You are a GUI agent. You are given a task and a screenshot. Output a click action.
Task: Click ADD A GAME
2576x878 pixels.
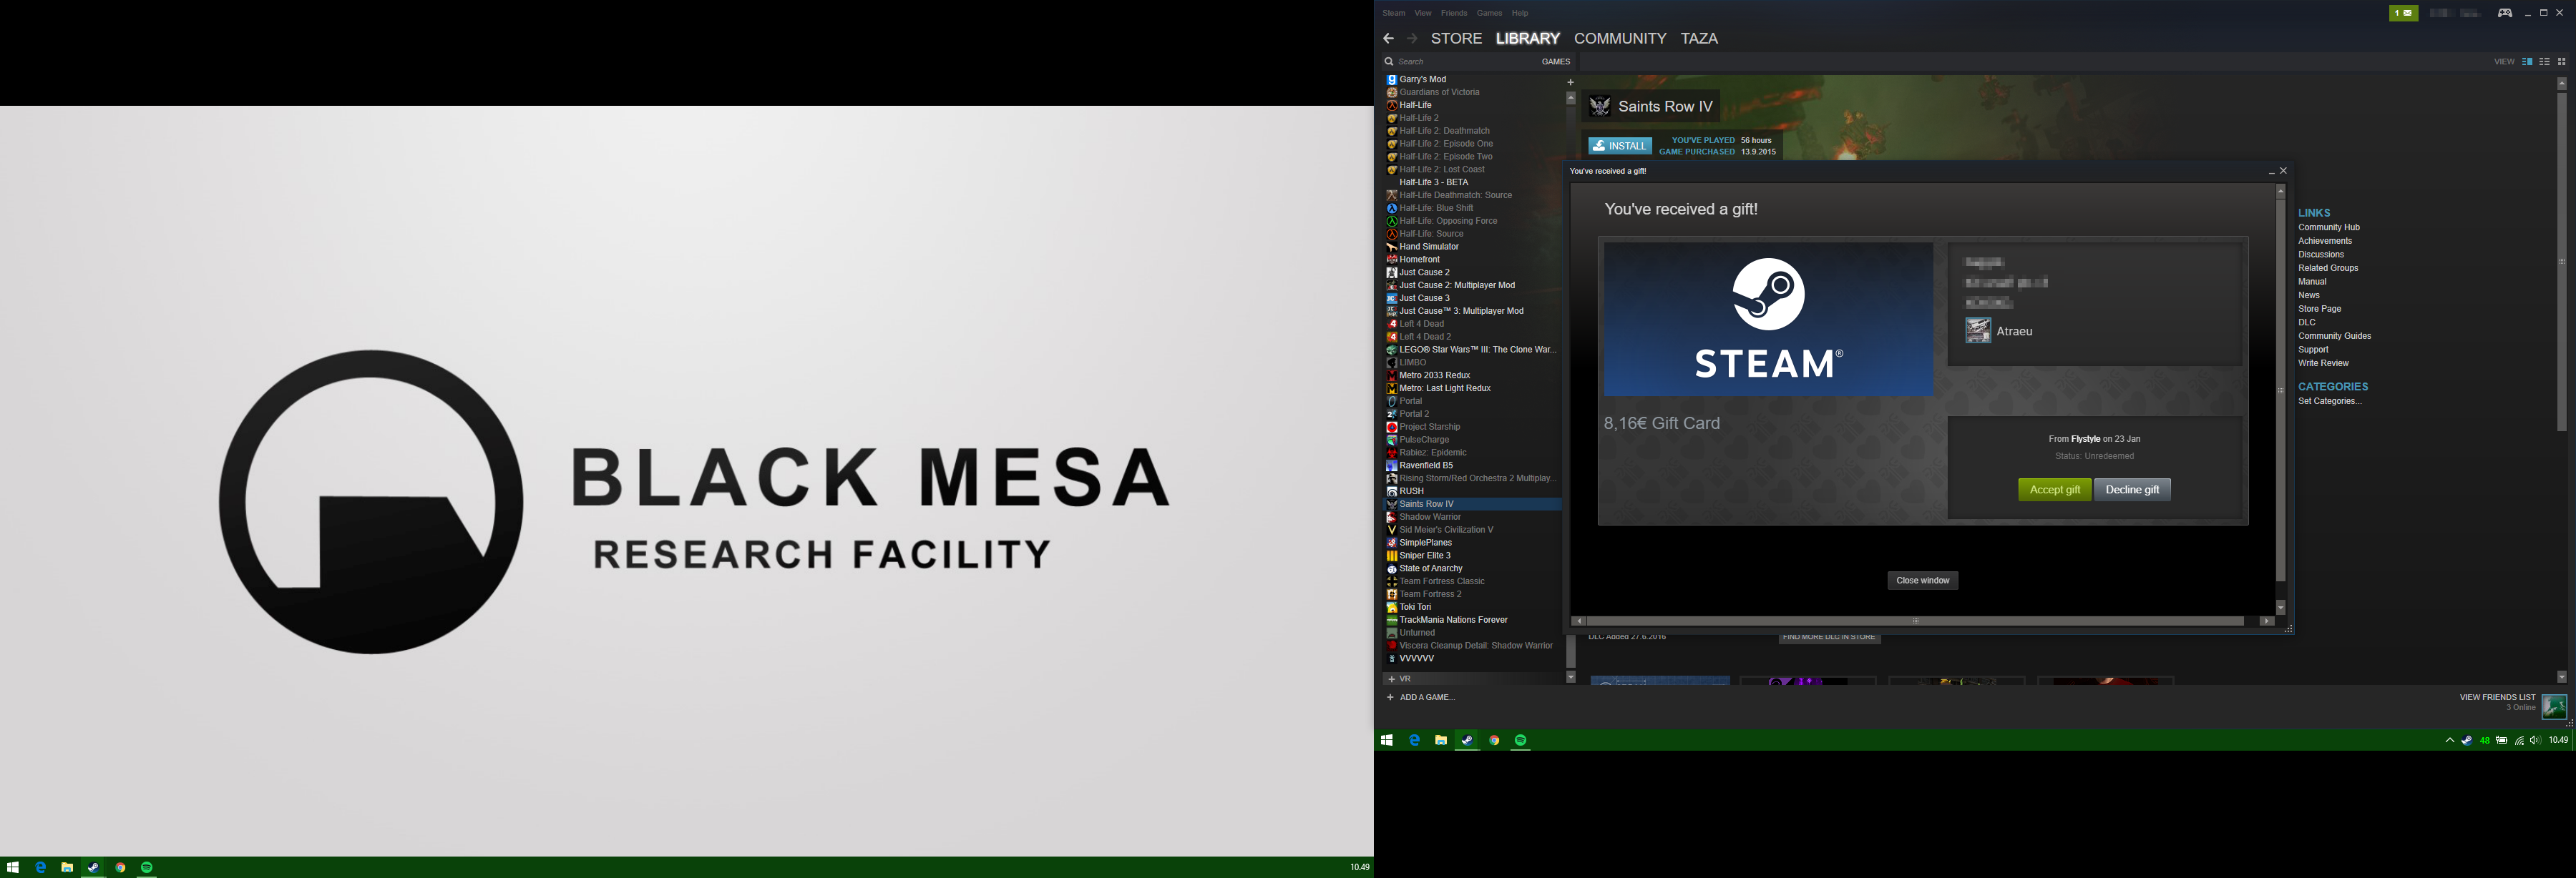tap(1421, 697)
